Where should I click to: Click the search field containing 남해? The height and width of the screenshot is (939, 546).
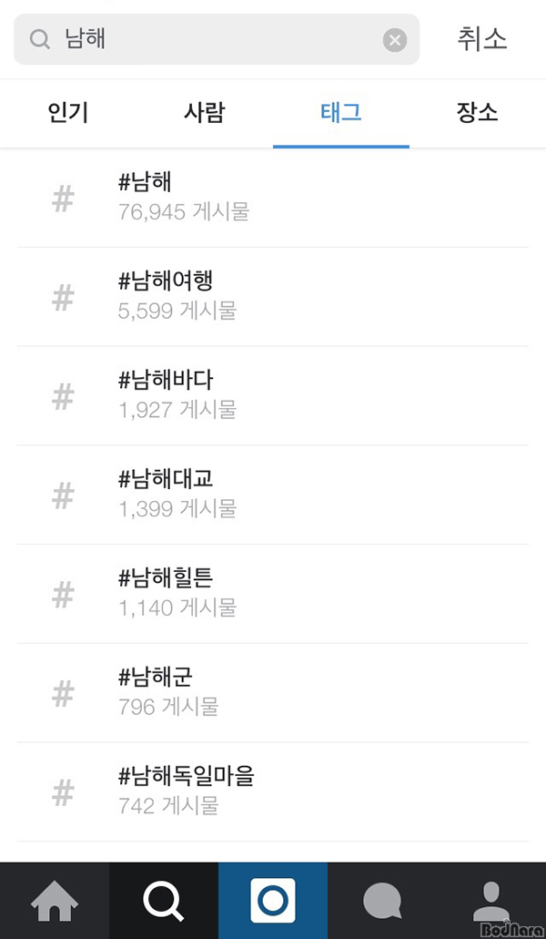coord(218,39)
